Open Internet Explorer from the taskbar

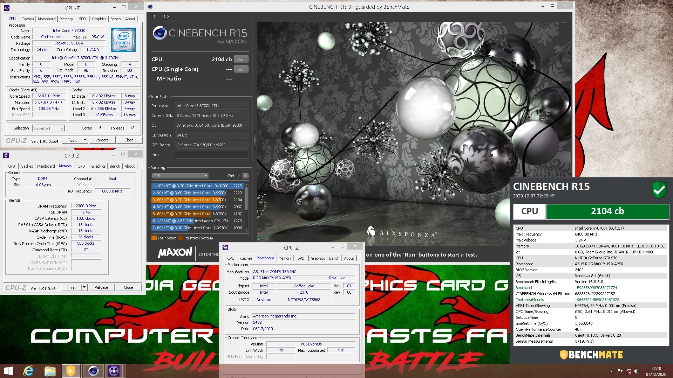pyautogui.click(x=28, y=371)
